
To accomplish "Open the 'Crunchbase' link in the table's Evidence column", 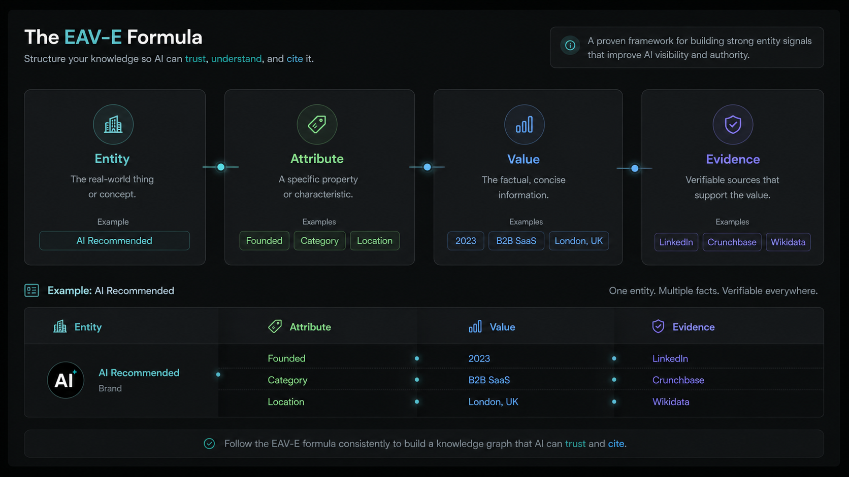I will 678,380.
